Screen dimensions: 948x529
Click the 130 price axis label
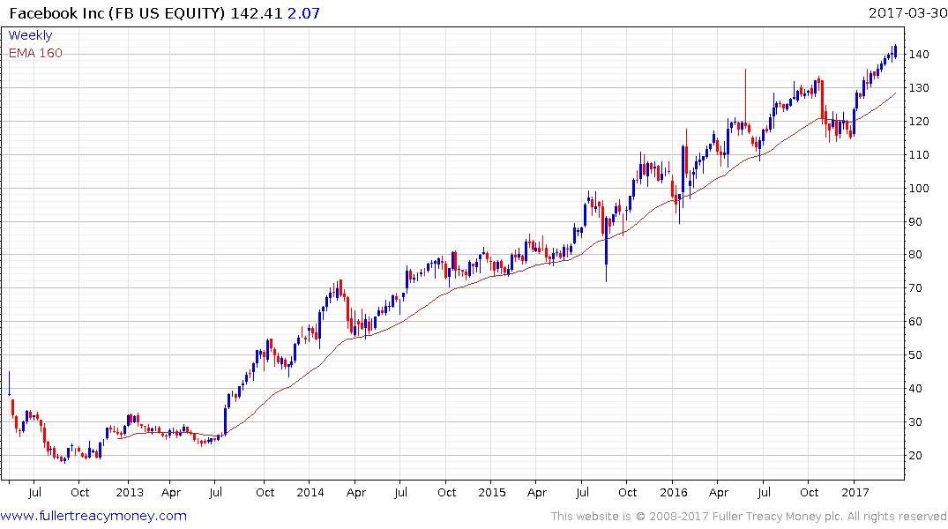[919, 87]
